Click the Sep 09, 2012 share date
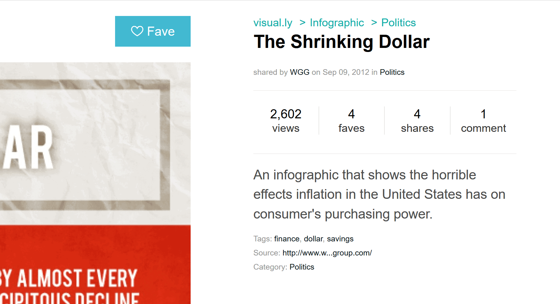 346,72
